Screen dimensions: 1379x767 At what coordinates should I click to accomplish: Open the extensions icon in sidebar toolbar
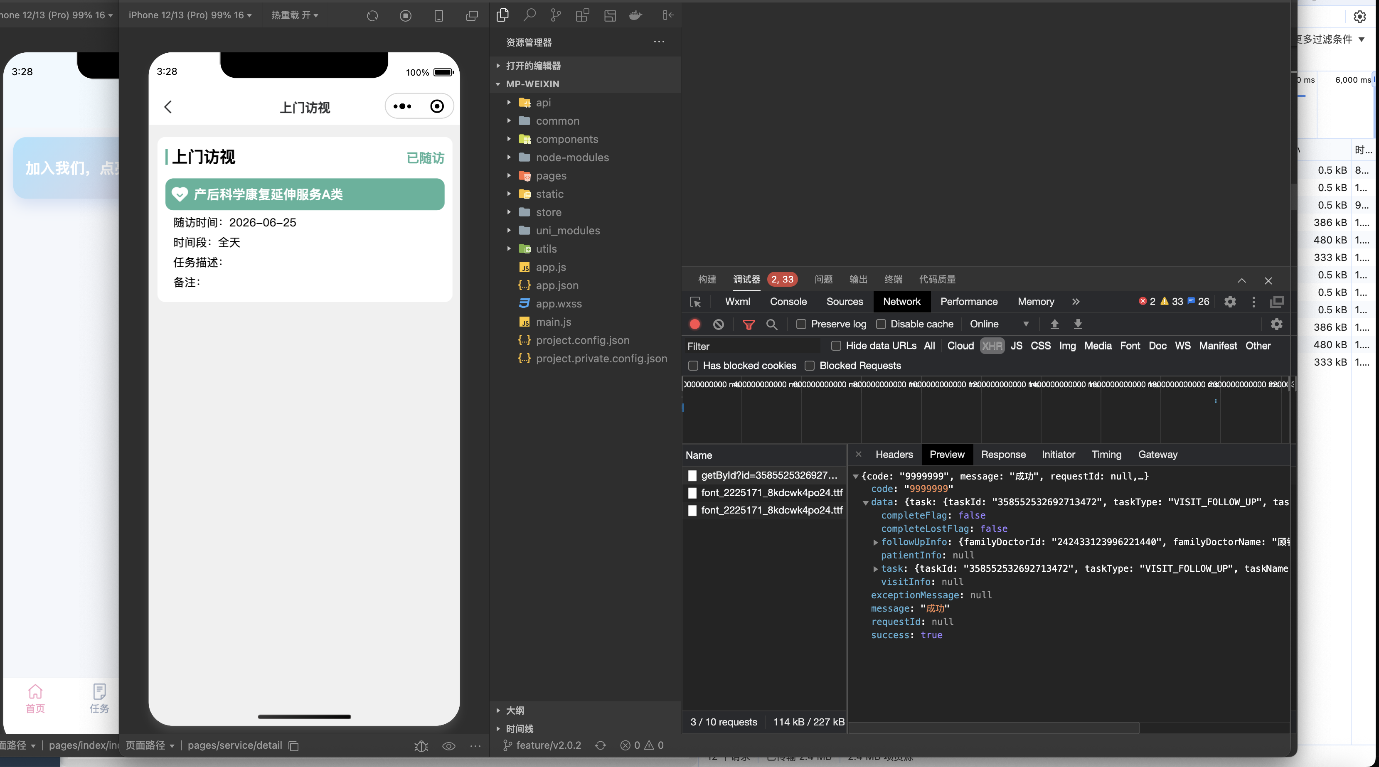point(582,15)
